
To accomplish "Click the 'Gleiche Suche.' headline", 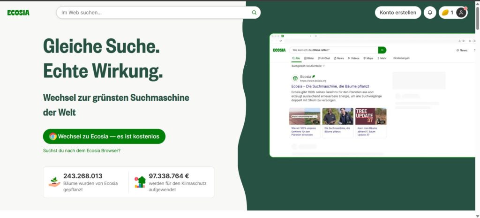I will (102, 46).
